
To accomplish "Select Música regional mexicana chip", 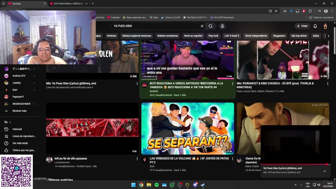I will pyautogui.click(x=137, y=36).
